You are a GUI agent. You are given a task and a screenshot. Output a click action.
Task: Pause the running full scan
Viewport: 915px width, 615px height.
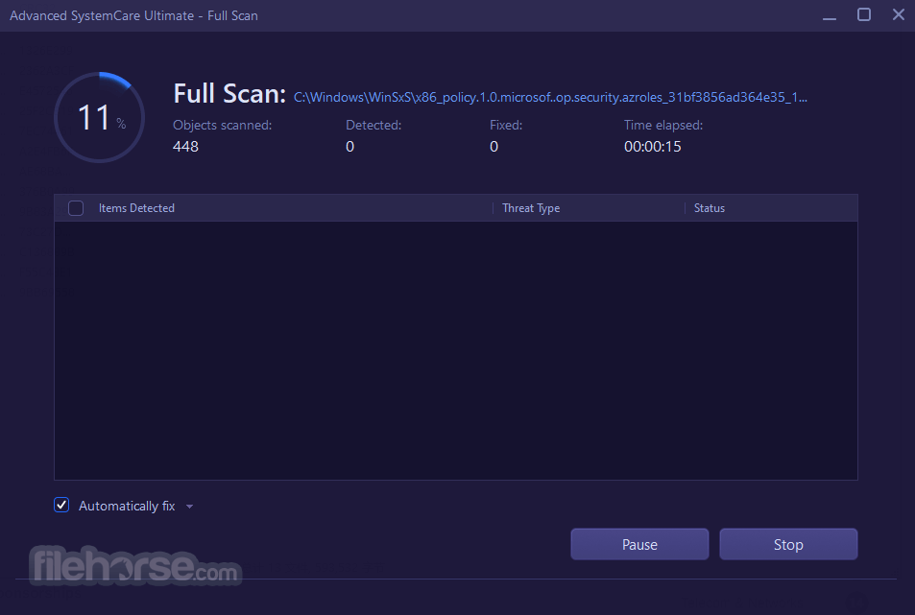pos(639,544)
